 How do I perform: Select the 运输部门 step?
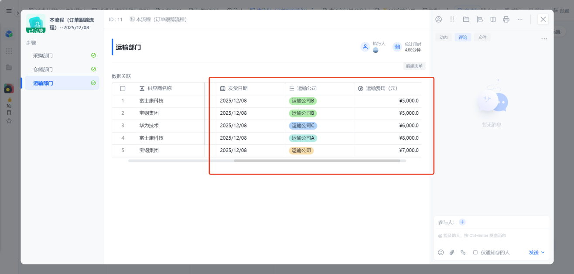tap(62, 83)
